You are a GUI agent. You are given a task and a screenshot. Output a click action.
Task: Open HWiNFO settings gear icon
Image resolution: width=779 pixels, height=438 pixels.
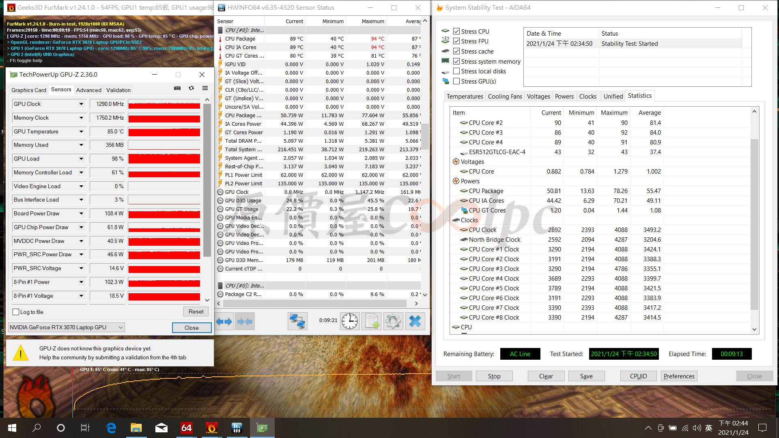(x=393, y=322)
